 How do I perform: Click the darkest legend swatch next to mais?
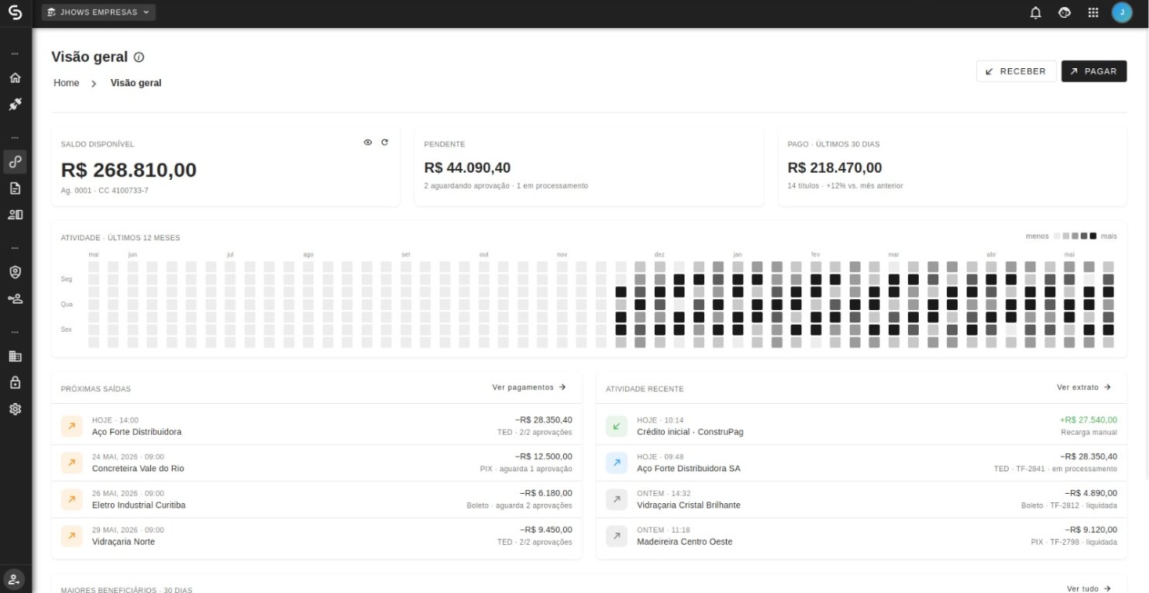point(1093,236)
